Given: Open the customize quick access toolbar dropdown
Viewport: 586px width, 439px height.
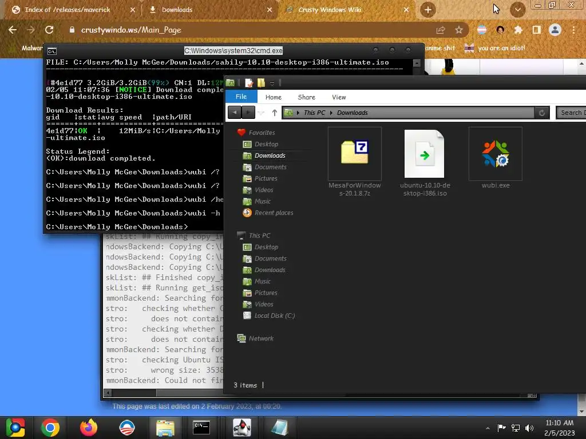Looking at the screenshot, I should 272,83.
